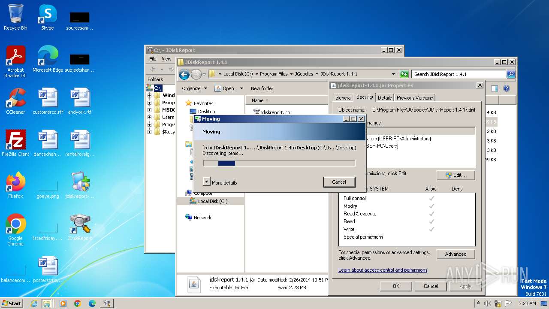Toggle the Explorer preview pane icon
Viewport: 549px width, 309px height.
(495, 88)
